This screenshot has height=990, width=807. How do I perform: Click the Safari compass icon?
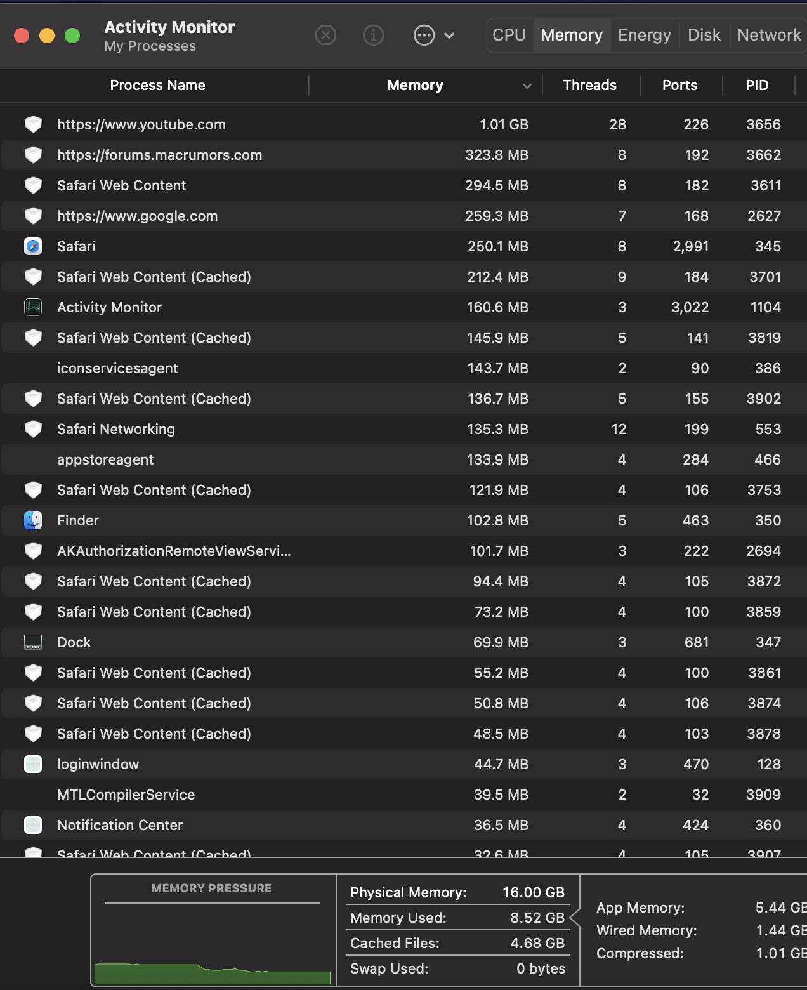33,246
